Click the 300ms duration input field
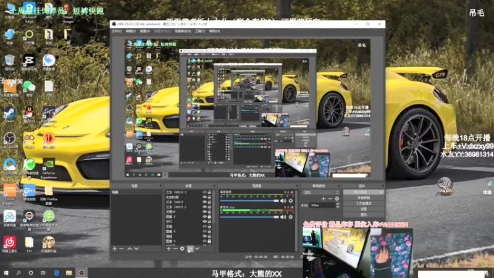Screen dimensions: 494x278 point(322,205)
